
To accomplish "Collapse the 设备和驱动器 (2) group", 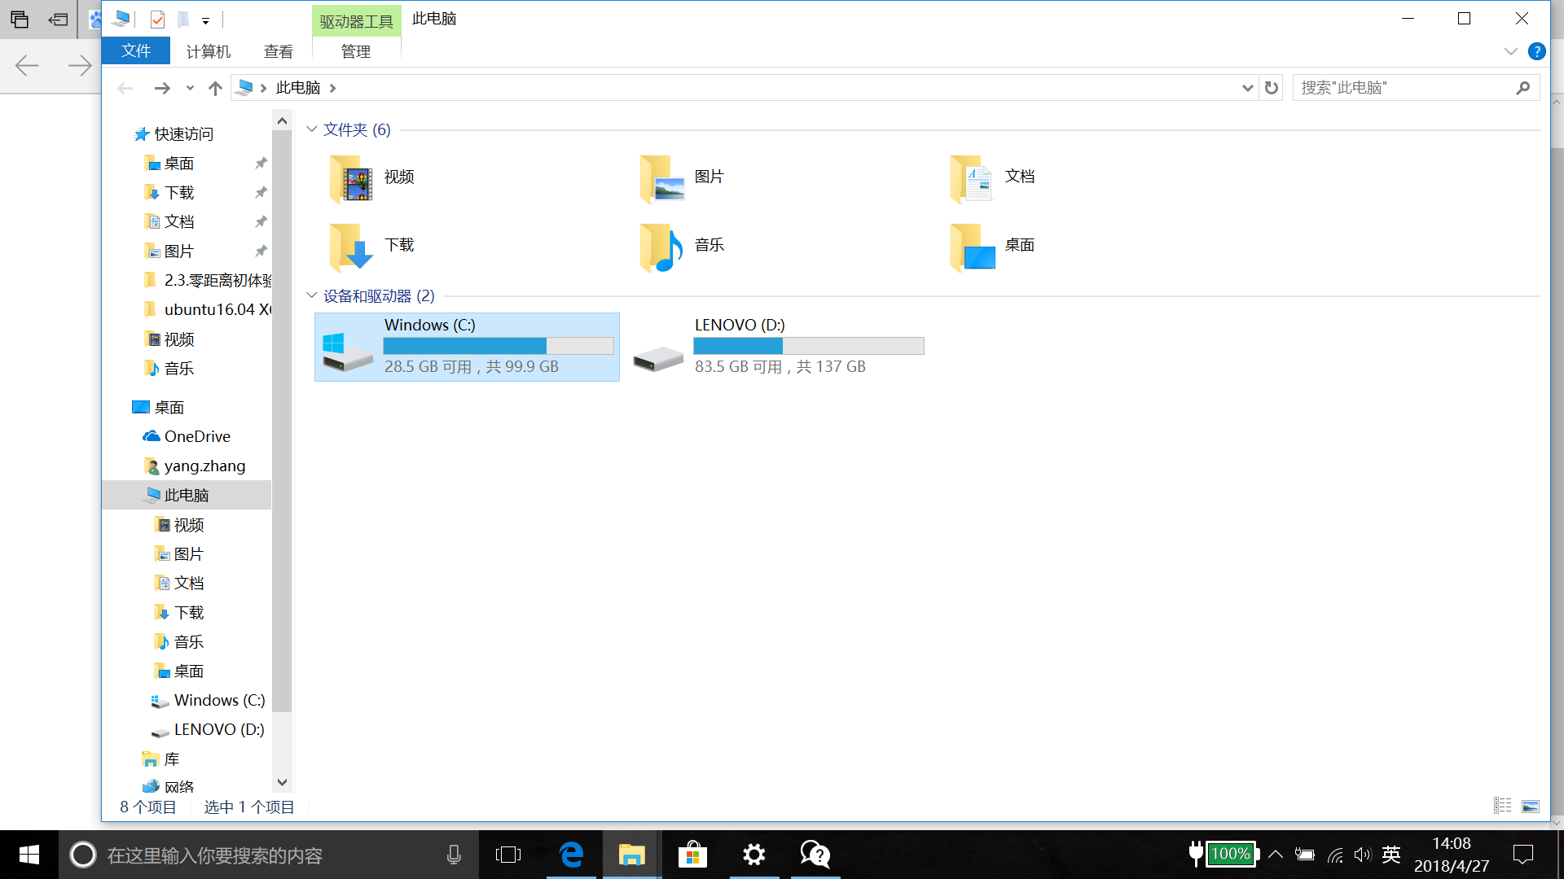I will [x=311, y=295].
